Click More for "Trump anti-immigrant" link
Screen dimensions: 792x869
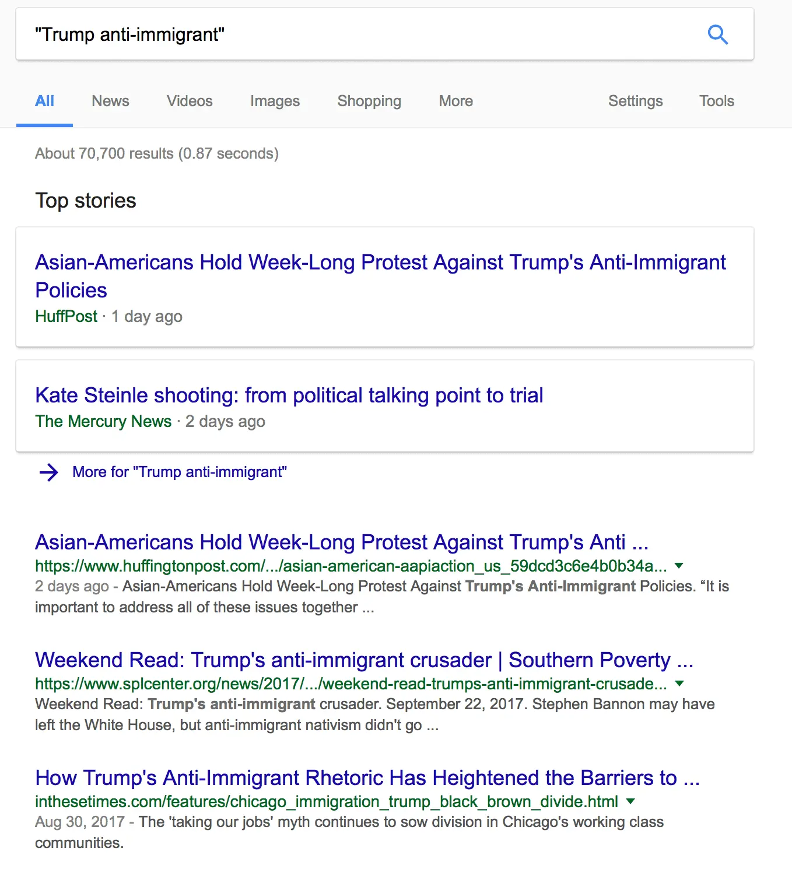[179, 472]
